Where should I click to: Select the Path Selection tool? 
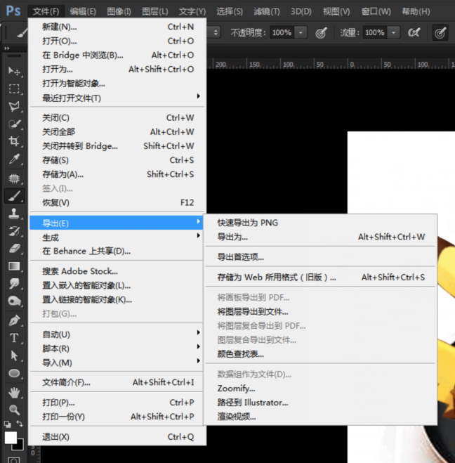(x=14, y=356)
